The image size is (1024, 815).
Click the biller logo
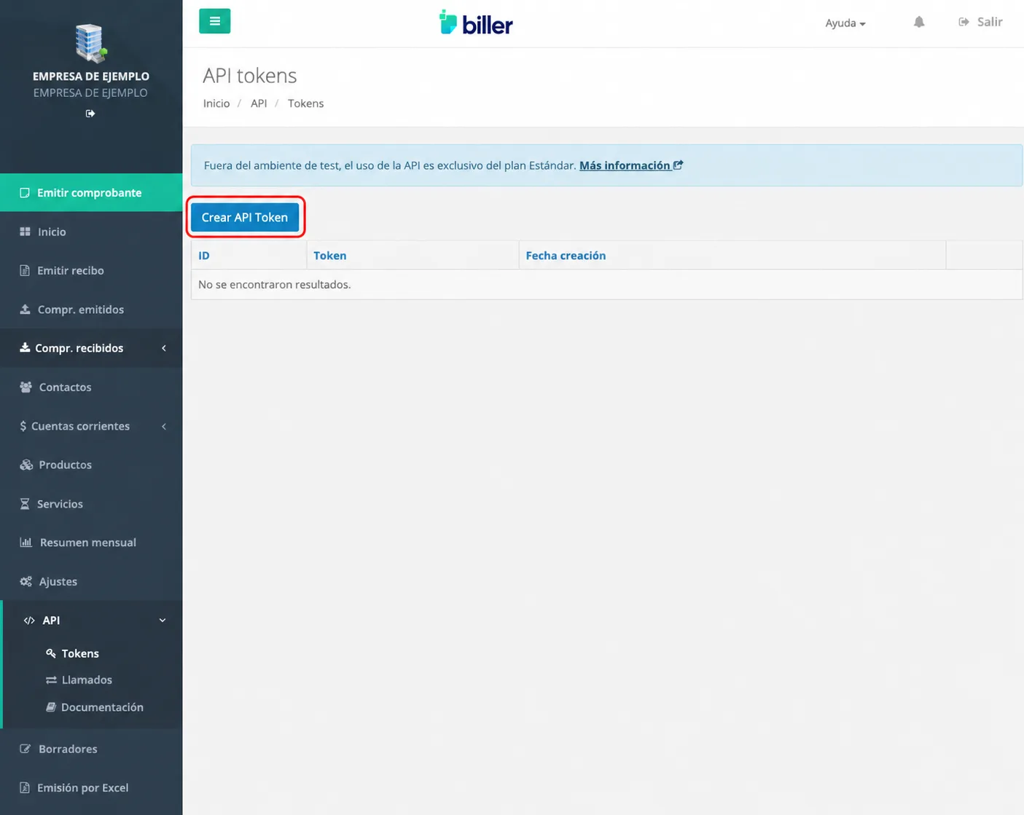point(476,23)
